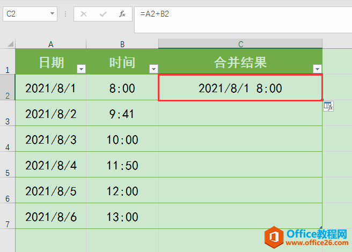Click in the formula bar showing =A2+B2
Viewport: 352px width, 252px height.
(243, 20)
